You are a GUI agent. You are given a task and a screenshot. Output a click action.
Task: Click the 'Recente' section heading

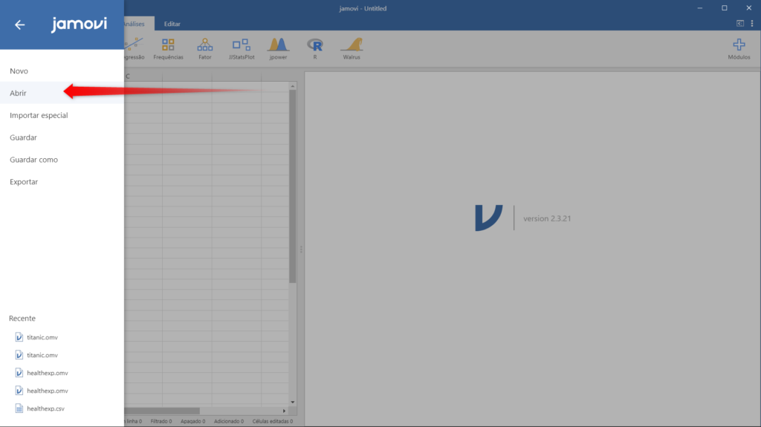pos(22,319)
